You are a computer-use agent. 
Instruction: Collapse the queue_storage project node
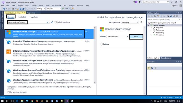[x=149, y=25]
